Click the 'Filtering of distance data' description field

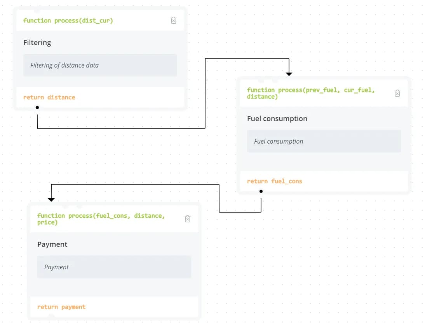pyautogui.click(x=100, y=65)
